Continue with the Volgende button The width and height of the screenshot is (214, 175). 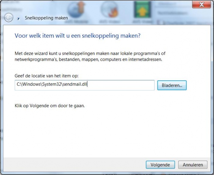[x=160, y=165]
